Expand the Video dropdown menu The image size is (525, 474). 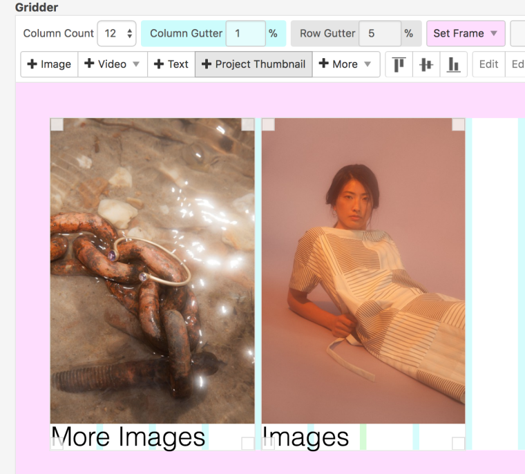(x=135, y=64)
